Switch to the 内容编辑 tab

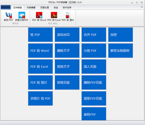(x=31, y=7)
